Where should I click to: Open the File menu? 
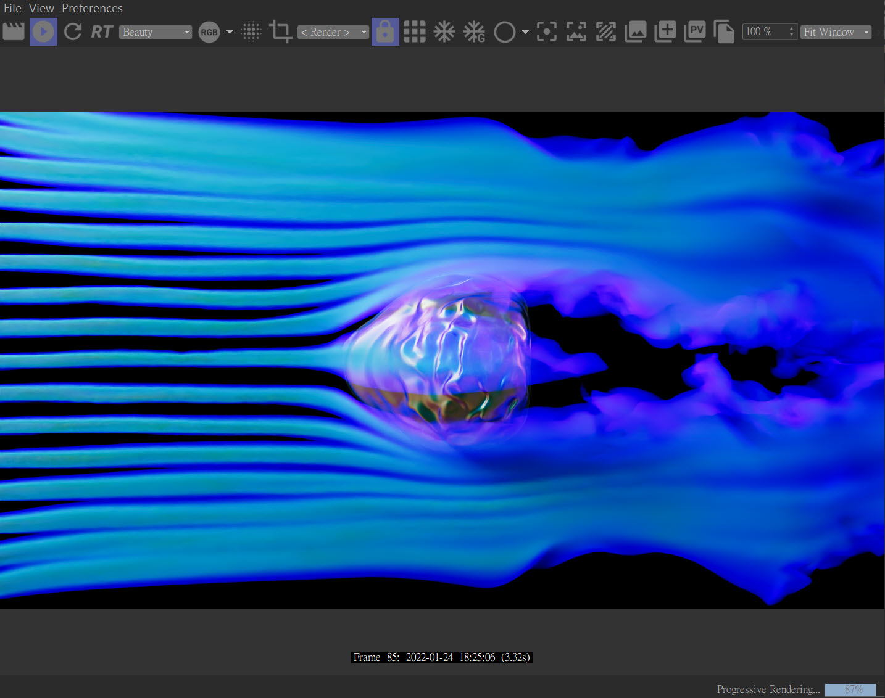point(12,8)
